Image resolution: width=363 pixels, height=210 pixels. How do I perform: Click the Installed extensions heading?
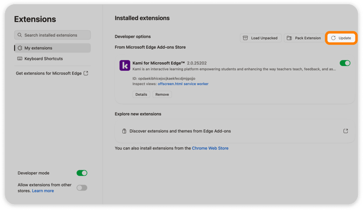point(142,18)
